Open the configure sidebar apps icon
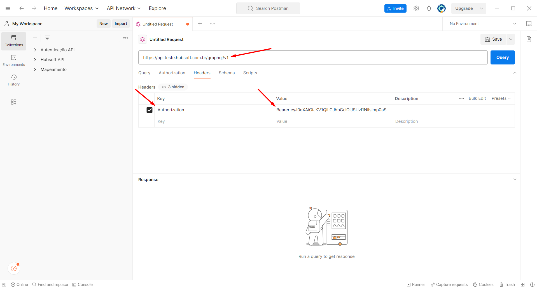Screen dimensions: 537x287 [14, 102]
